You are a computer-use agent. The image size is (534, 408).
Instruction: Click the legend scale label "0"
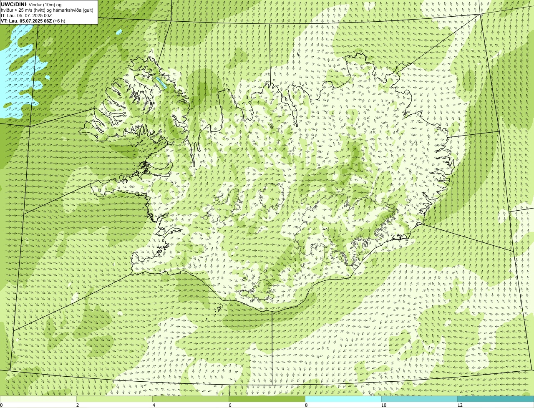[1, 405]
